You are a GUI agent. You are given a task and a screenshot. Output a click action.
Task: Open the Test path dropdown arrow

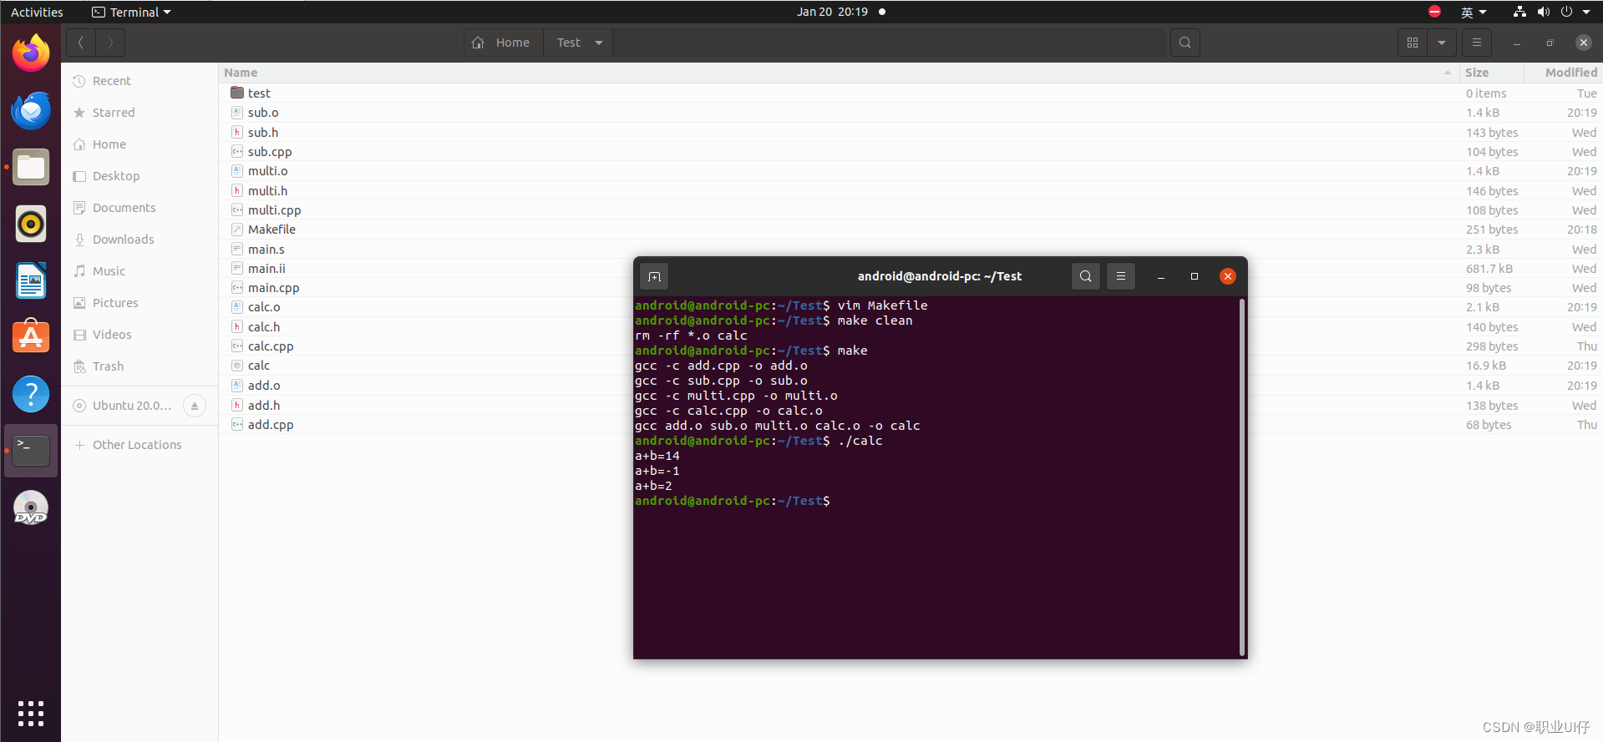599,43
